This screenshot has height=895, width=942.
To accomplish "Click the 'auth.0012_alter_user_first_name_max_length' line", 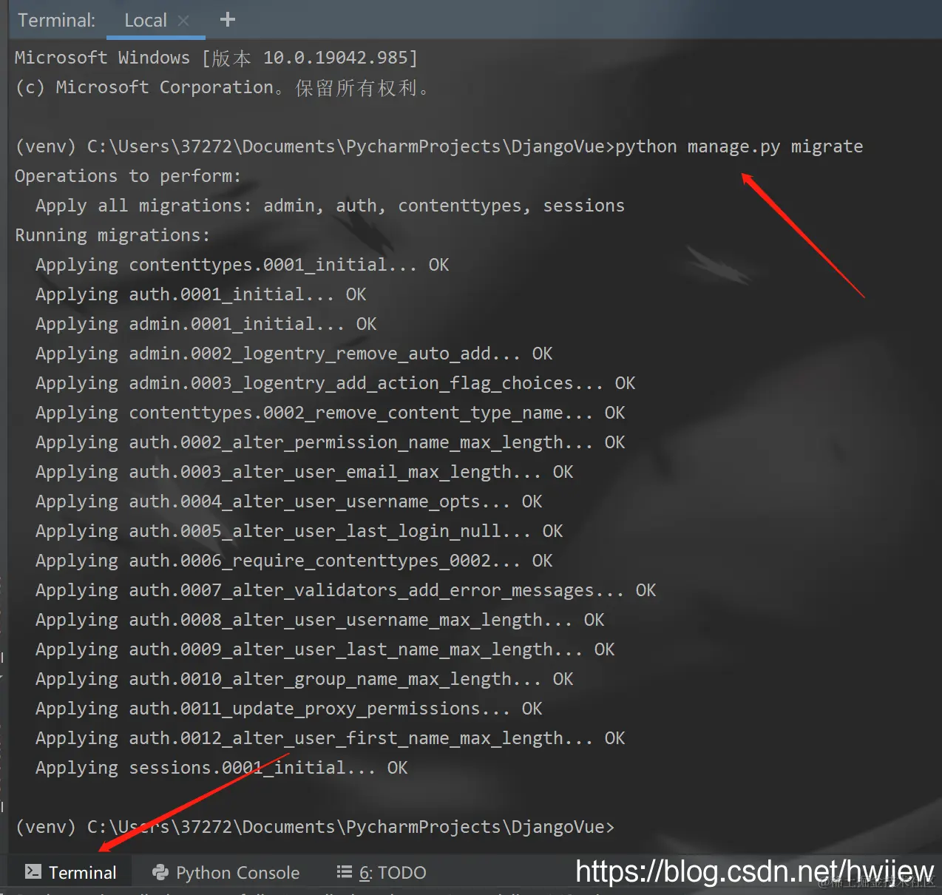I will click(x=330, y=738).
